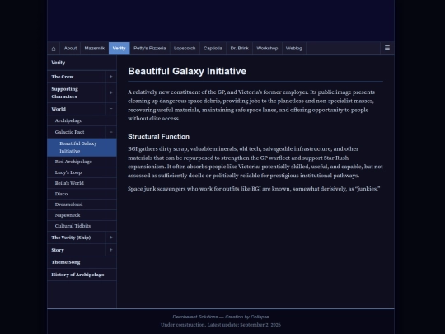Viewport: 445px width, 334px height.
Task: Open The Crew page
Action: (77, 77)
